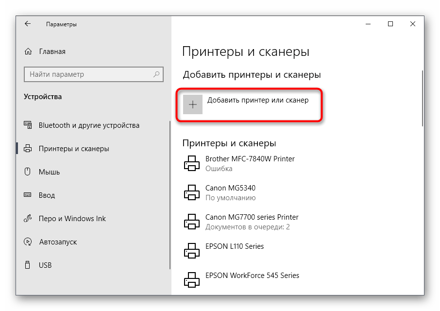The height and width of the screenshot is (311, 440).
Task: Click the back arrow to return
Action: pyautogui.click(x=27, y=23)
